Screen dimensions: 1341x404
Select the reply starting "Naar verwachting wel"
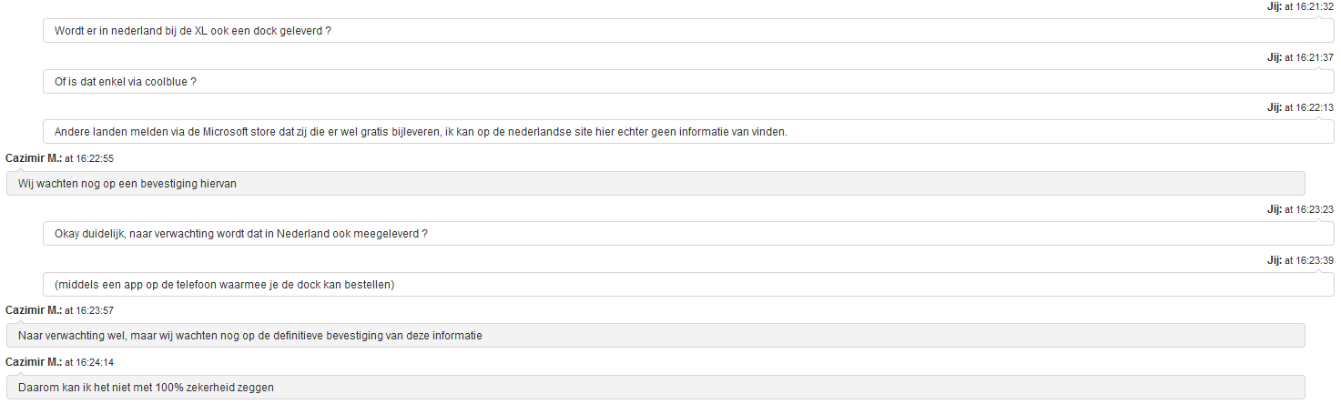click(249, 336)
